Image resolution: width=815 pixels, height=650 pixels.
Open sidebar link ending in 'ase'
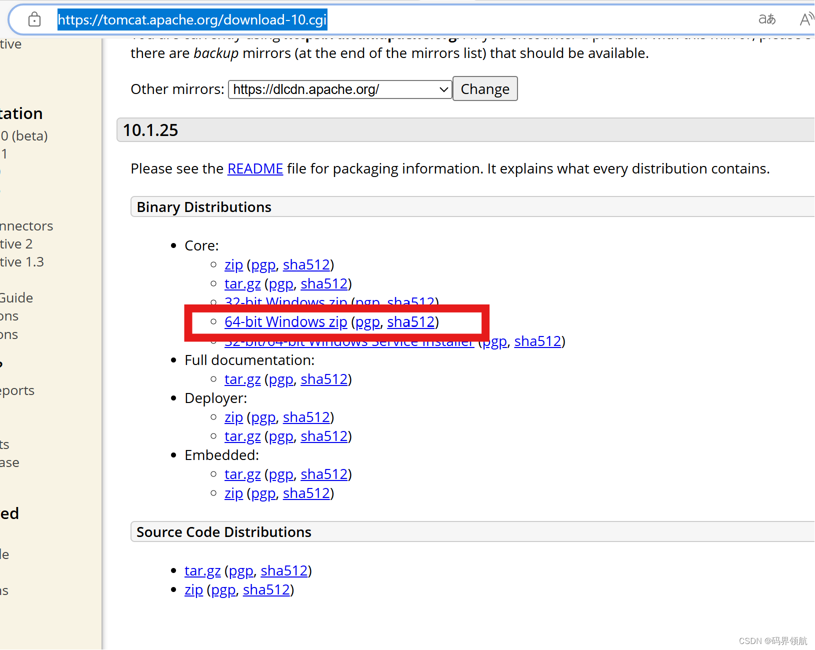[9, 462]
